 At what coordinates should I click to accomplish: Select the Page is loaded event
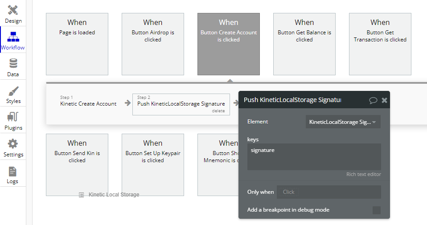pyautogui.click(x=77, y=44)
